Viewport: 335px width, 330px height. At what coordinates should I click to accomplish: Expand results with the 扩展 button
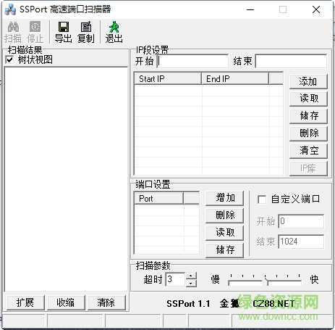click(25, 302)
